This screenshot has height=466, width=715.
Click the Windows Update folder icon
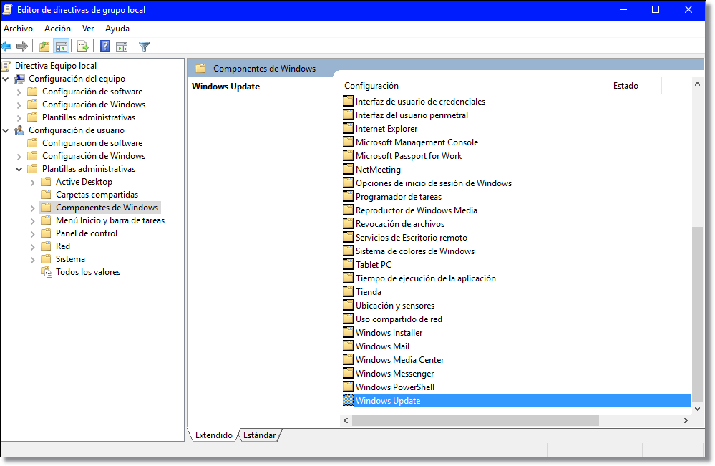349,400
